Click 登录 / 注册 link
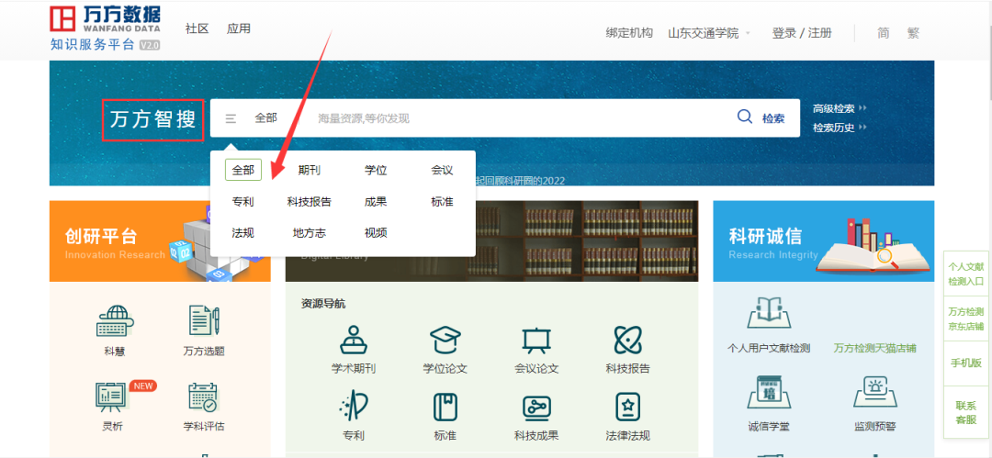992x458 pixels. [802, 33]
